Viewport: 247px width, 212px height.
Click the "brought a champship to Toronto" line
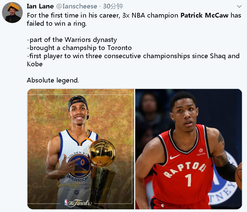click(79, 48)
